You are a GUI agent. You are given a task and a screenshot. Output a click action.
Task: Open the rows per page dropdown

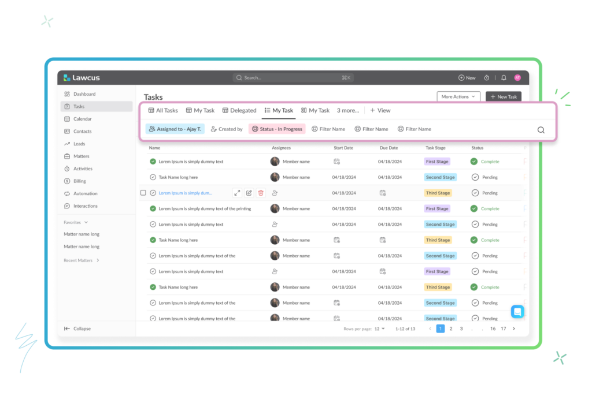pos(379,329)
